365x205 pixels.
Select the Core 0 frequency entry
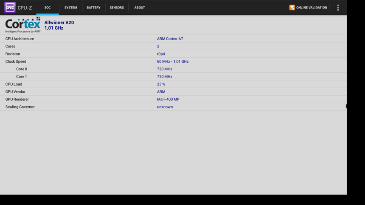(165, 69)
